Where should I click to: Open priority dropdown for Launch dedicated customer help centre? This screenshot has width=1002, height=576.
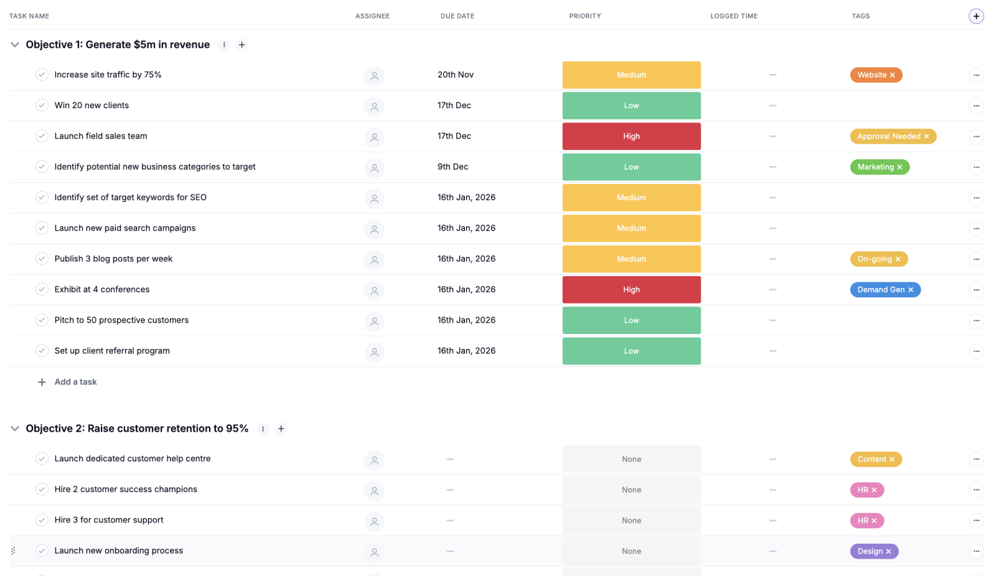click(x=631, y=459)
